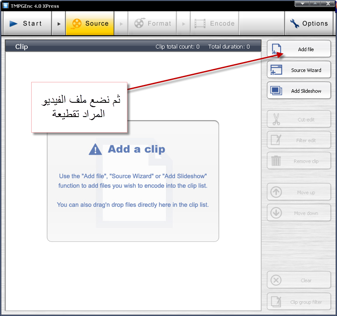Screen dimensions: 337x316
Task: Open the Options menu
Action: point(309,23)
